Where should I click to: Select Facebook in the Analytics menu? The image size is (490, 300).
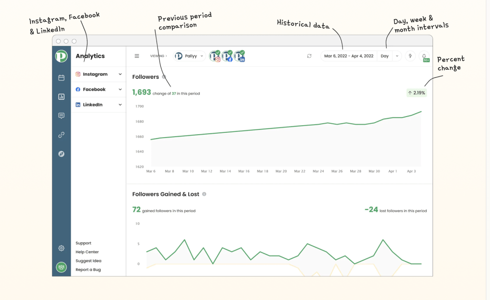click(94, 89)
